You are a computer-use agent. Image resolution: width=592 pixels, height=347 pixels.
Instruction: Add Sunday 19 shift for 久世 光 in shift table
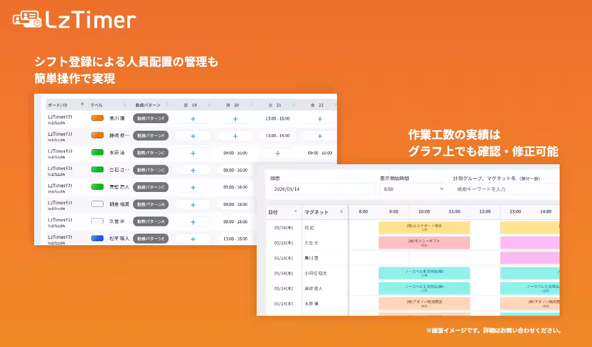coord(193,222)
